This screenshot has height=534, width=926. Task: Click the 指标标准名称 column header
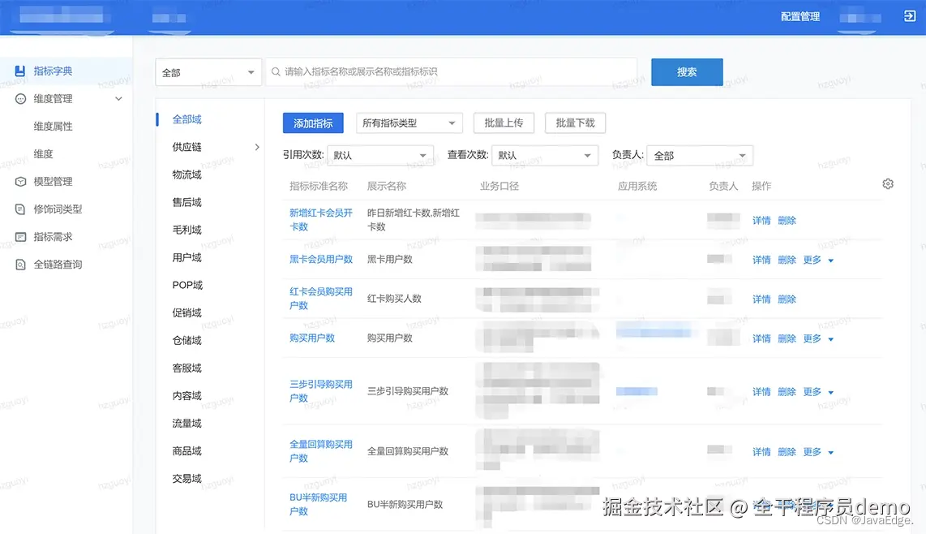(x=319, y=186)
